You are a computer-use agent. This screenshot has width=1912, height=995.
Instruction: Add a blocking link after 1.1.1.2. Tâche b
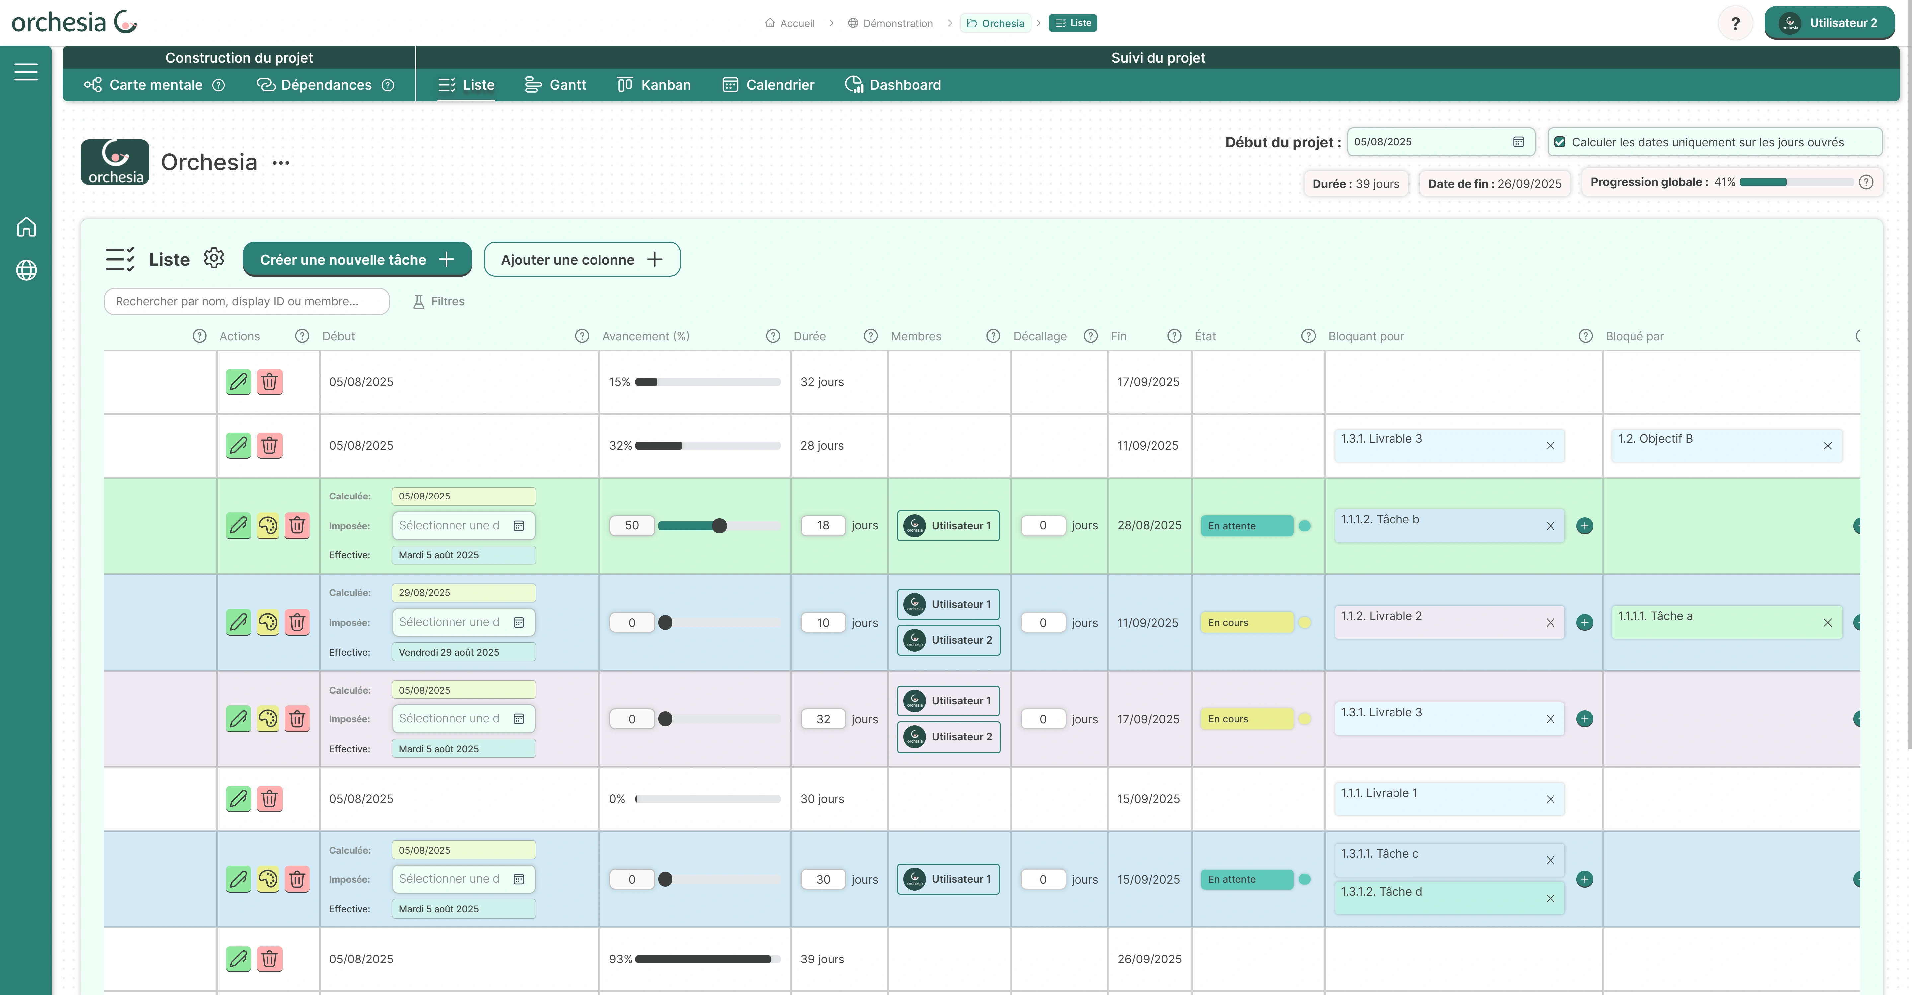[x=1585, y=526]
